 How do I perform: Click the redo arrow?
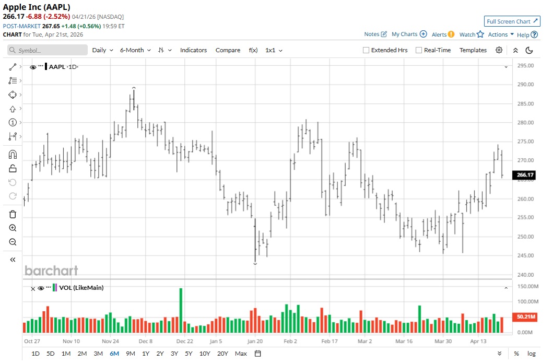click(x=13, y=196)
